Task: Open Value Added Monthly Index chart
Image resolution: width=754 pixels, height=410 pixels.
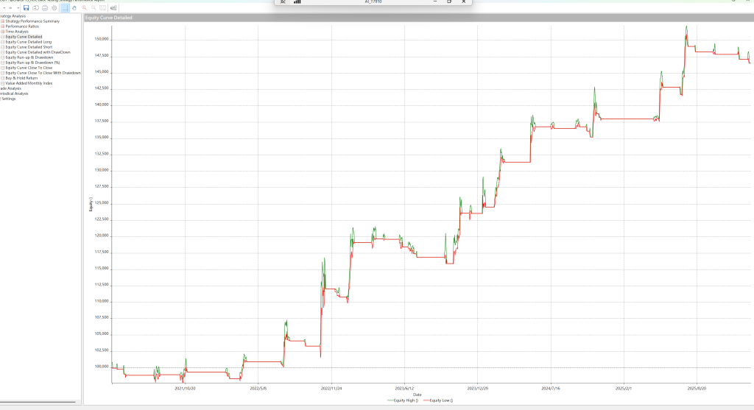Action: pyautogui.click(x=29, y=83)
